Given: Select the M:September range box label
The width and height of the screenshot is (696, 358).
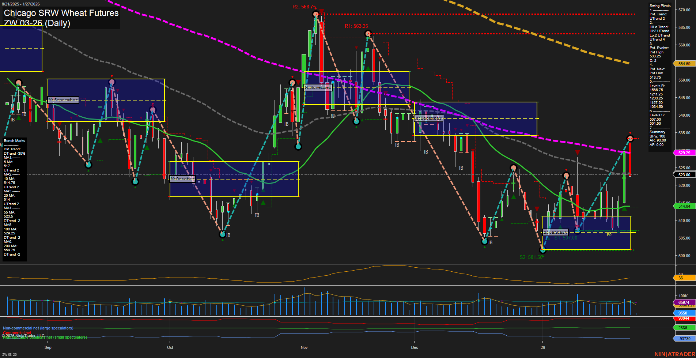Looking at the screenshot, I should pos(63,99).
